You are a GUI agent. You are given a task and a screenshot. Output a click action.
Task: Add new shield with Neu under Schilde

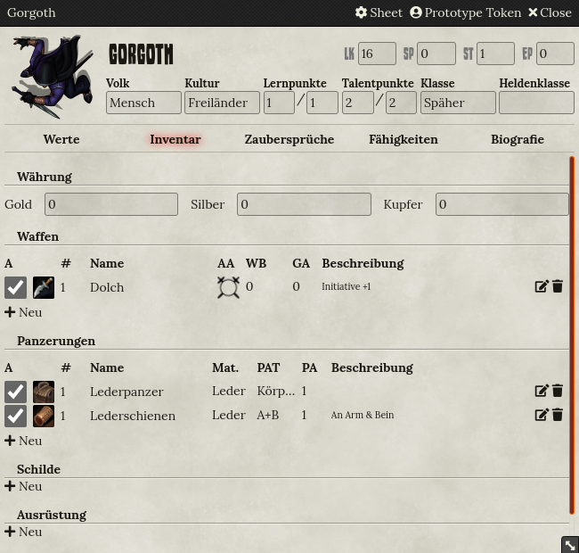coord(23,486)
